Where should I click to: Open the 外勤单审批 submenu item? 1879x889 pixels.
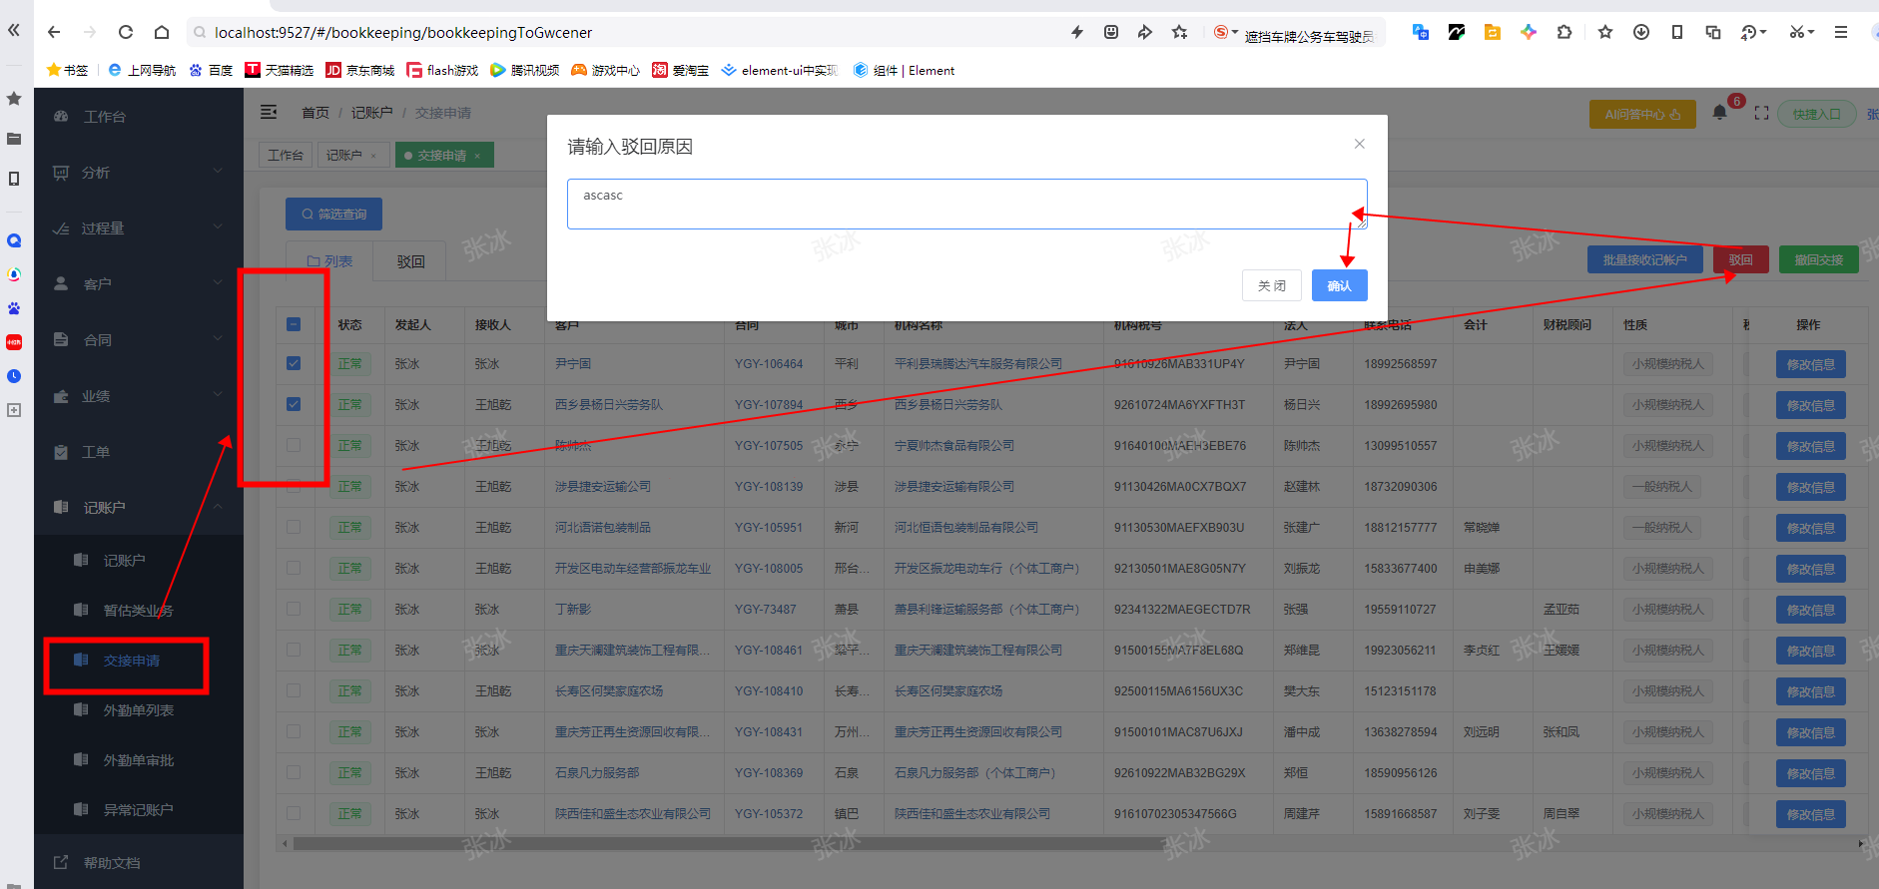[x=139, y=760]
